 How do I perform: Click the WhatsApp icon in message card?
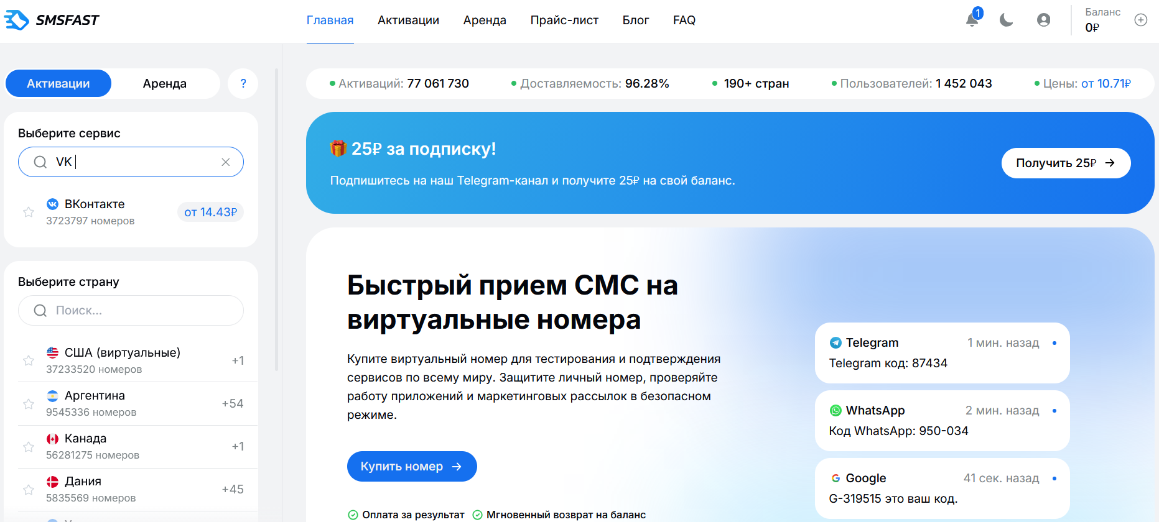click(x=836, y=411)
